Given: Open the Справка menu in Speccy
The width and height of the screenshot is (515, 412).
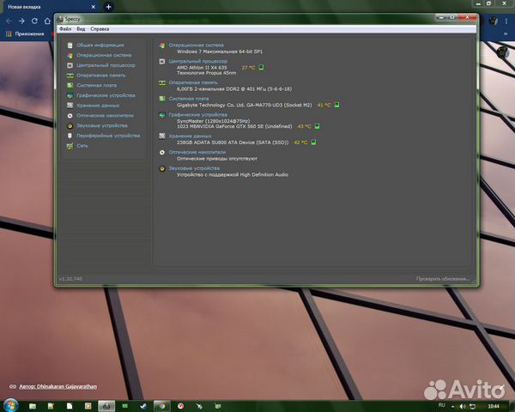Looking at the screenshot, I should click(100, 29).
